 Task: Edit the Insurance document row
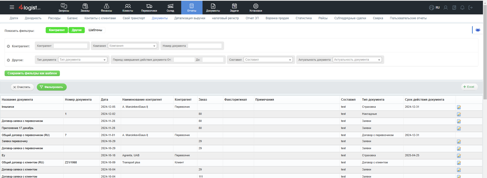click(x=459, y=107)
